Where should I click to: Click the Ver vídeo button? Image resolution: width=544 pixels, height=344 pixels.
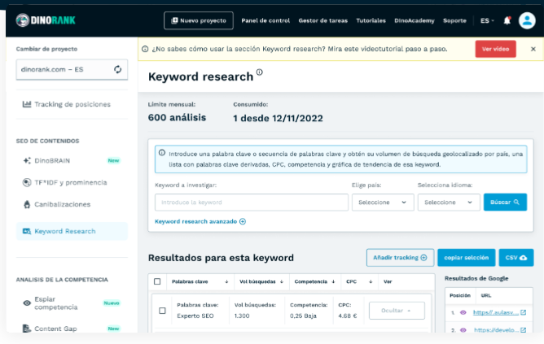click(x=495, y=49)
